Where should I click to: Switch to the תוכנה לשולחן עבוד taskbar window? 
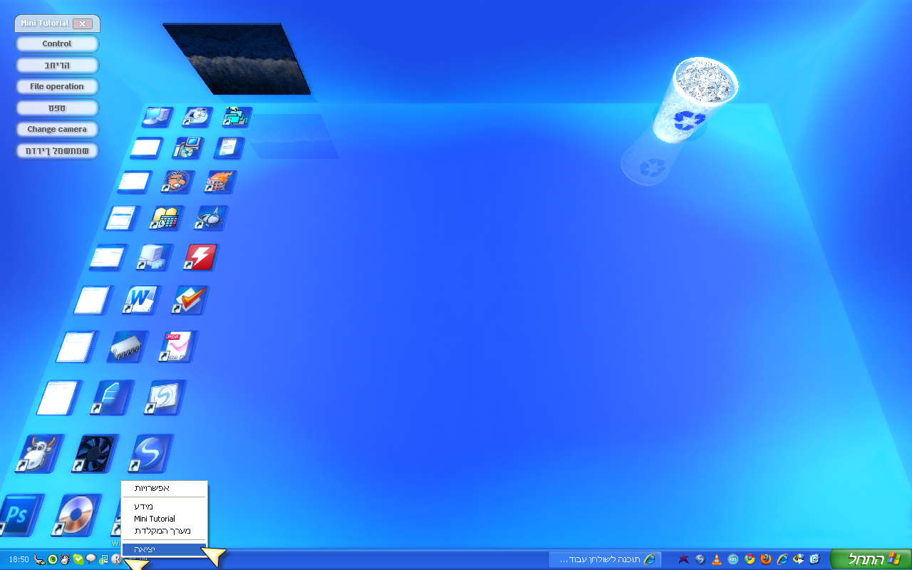coord(606,559)
